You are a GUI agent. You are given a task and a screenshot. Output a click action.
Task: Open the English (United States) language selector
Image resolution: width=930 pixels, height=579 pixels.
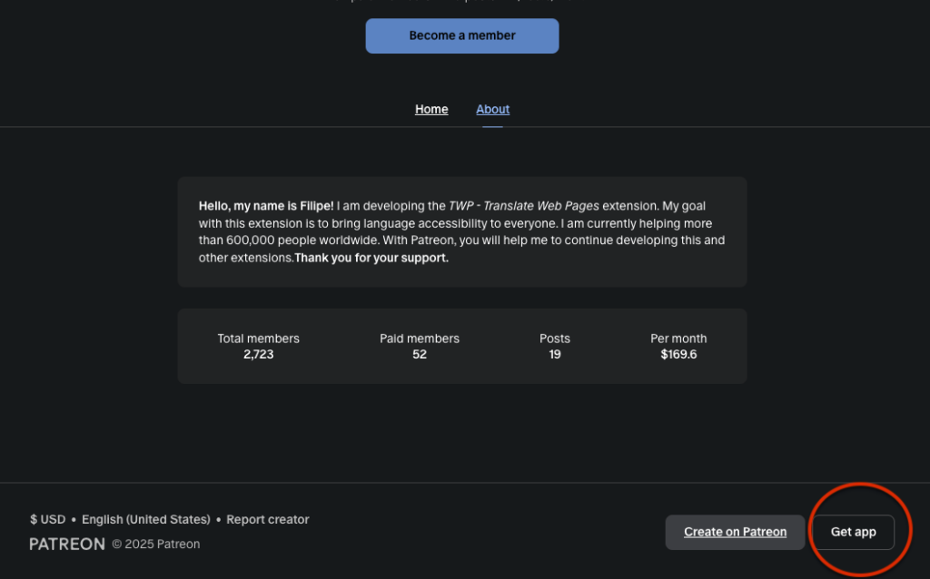coord(145,520)
